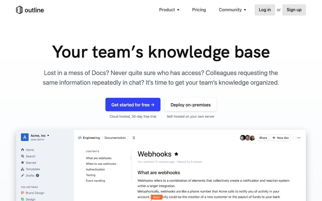Click Deploy on-premises button
322x201 pixels.
click(191, 105)
